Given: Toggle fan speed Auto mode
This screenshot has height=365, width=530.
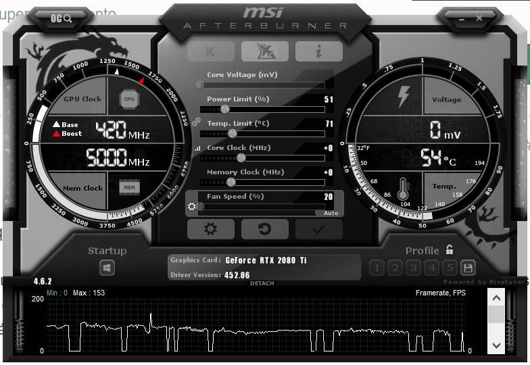Looking at the screenshot, I should pos(331,213).
